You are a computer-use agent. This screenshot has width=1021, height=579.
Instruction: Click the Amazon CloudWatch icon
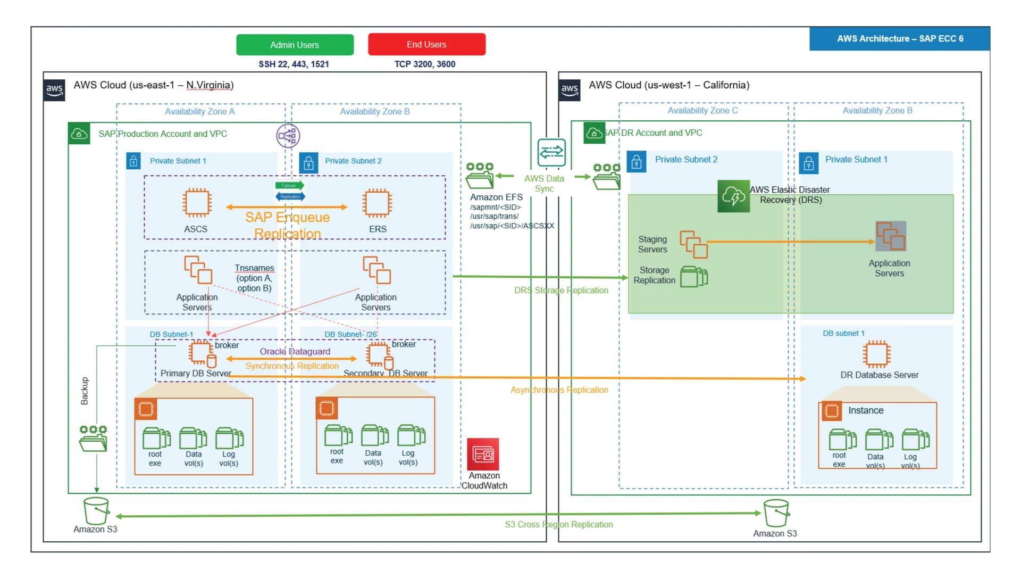(x=483, y=454)
